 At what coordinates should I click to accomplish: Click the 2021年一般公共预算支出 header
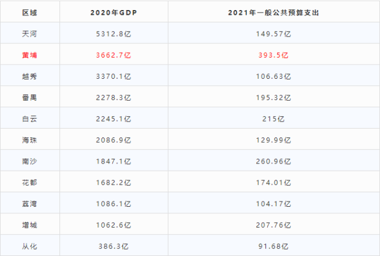click(272, 12)
